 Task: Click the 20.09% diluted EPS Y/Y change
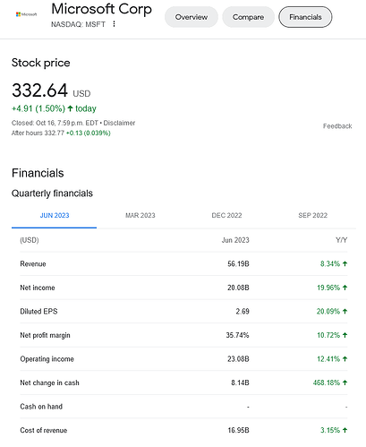tap(332, 312)
